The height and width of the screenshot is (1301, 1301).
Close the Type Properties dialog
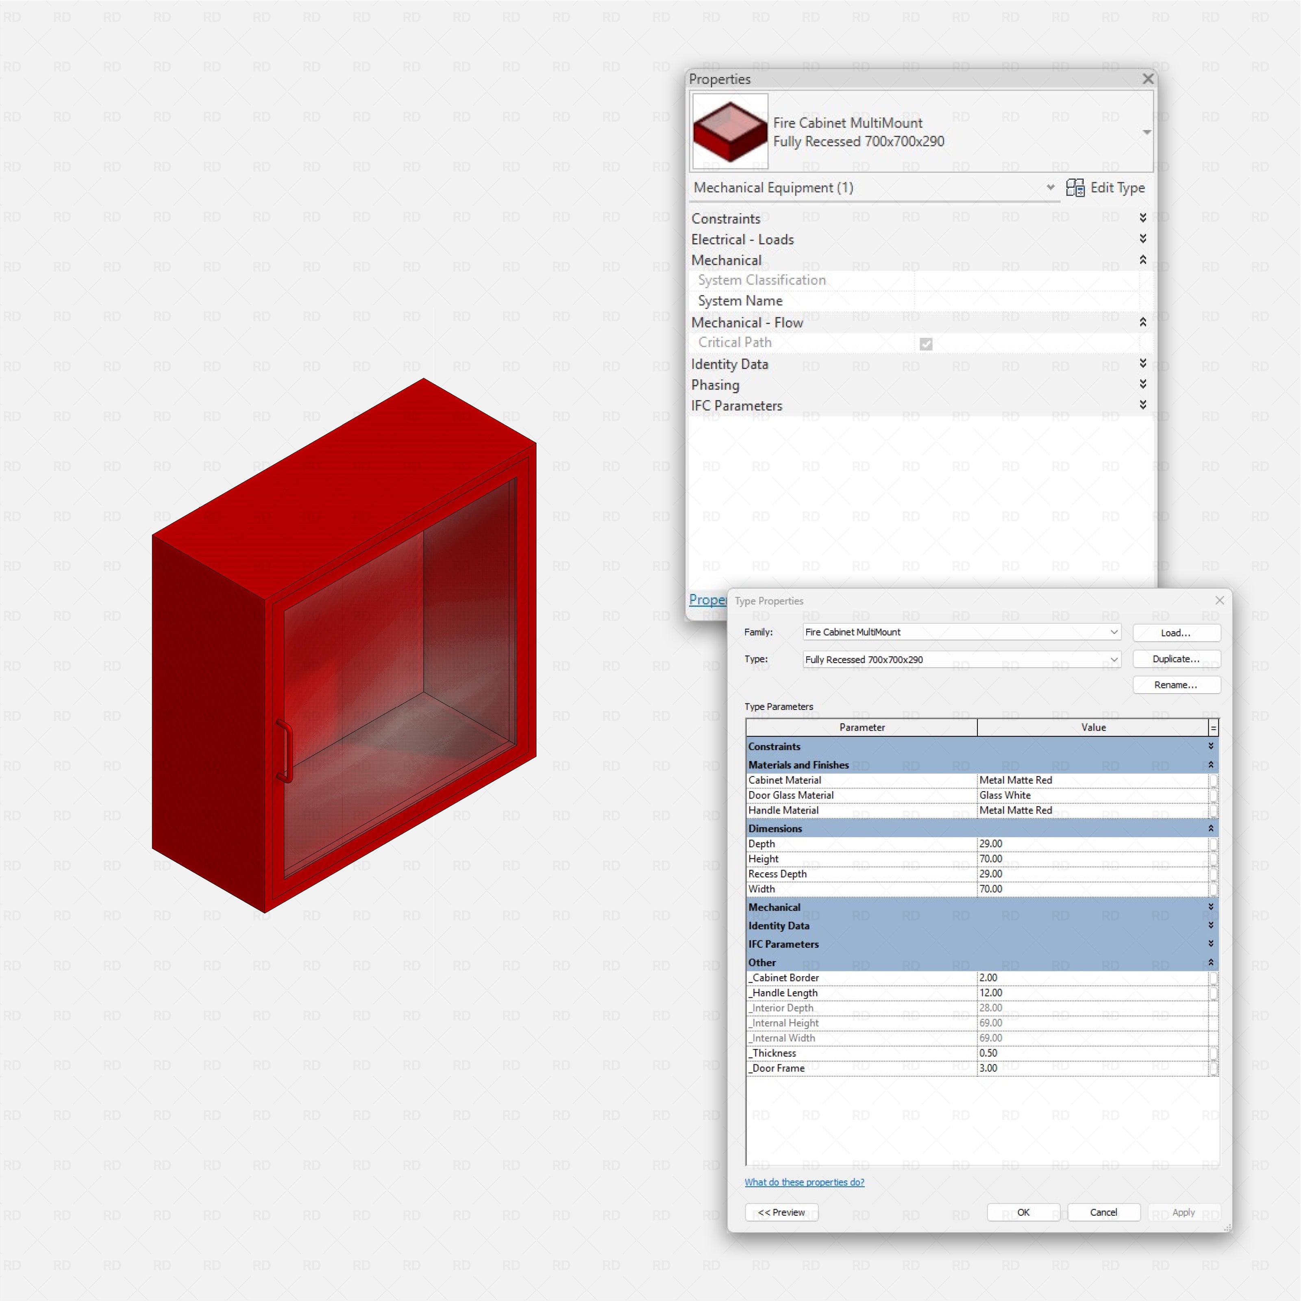(x=1220, y=600)
